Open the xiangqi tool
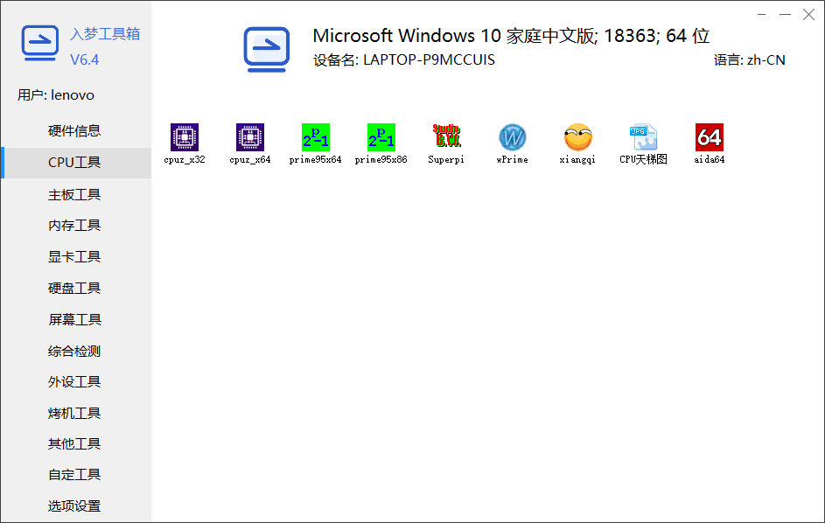The height and width of the screenshot is (523, 825). click(x=577, y=138)
